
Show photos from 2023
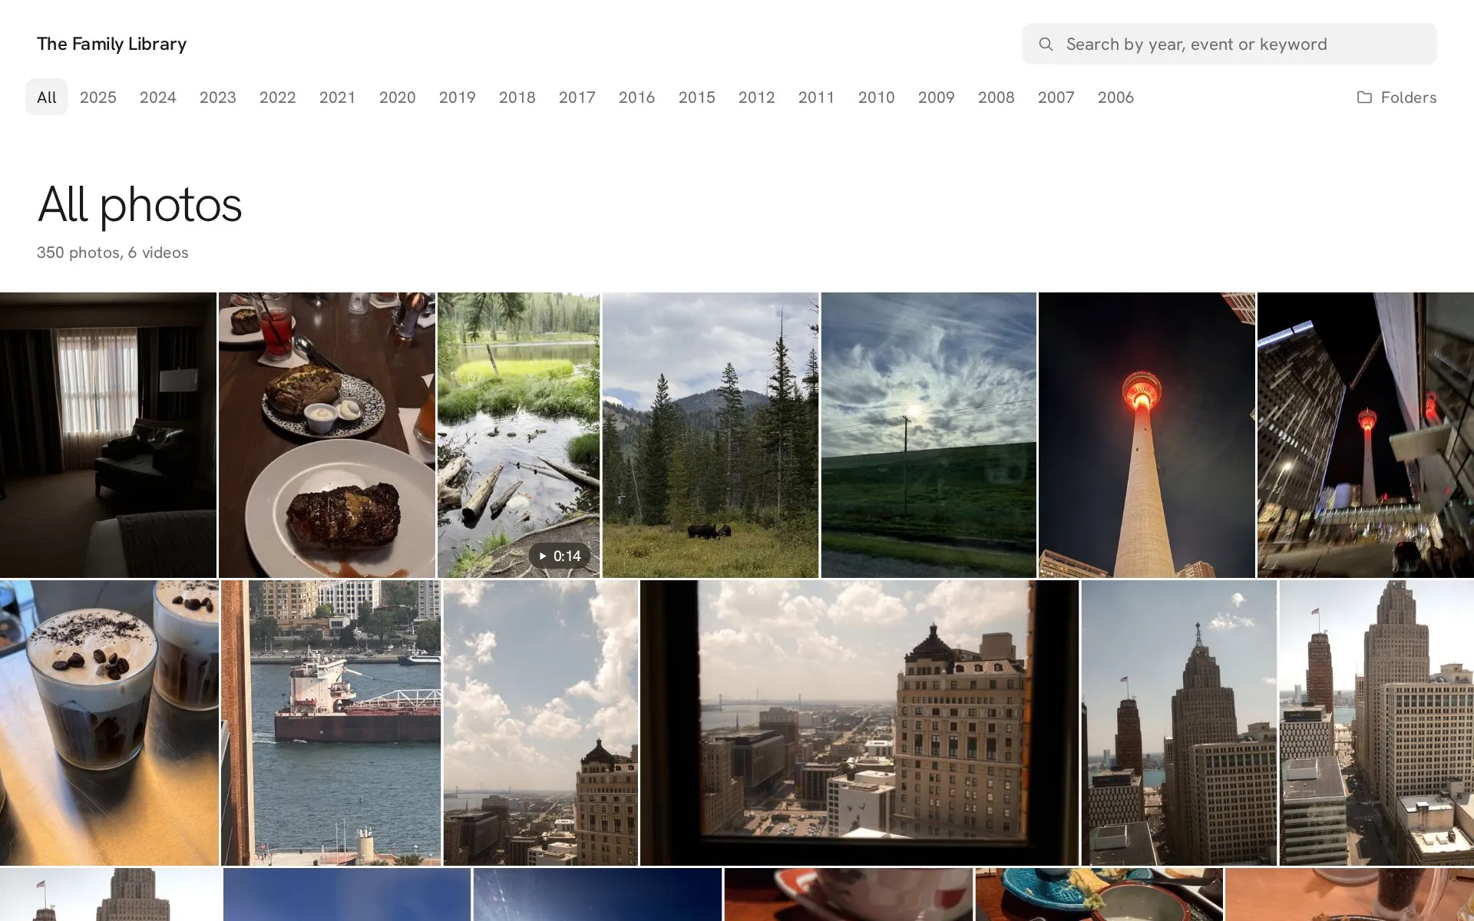point(218,97)
